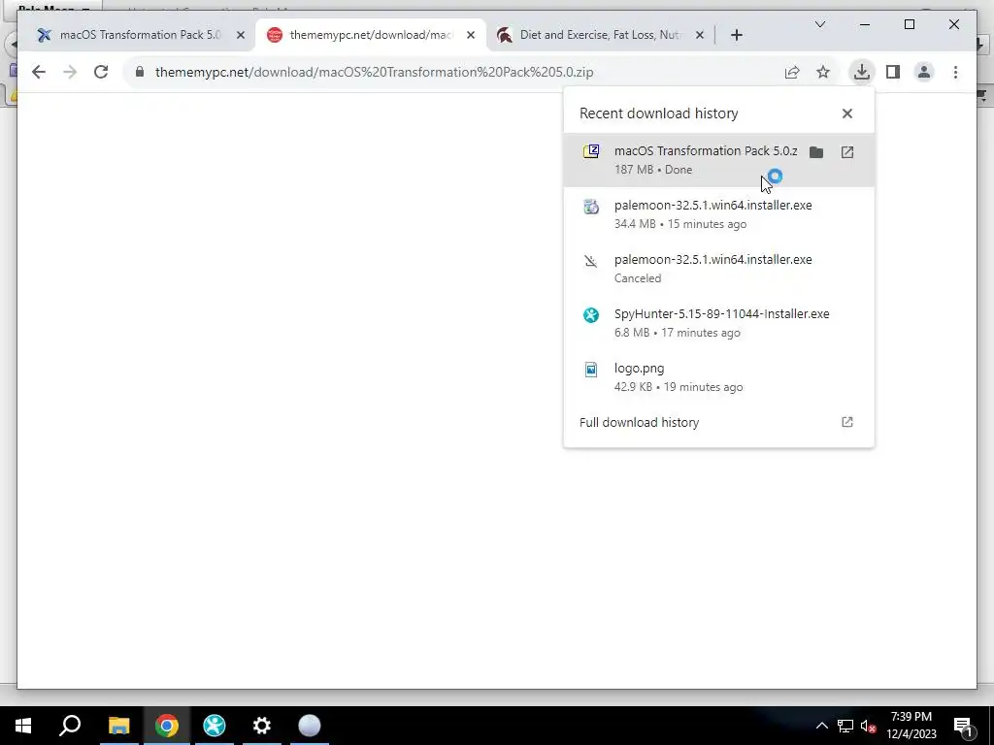Share this page icon in address bar
Image resolution: width=994 pixels, height=745 pixels.
[792, 72]
